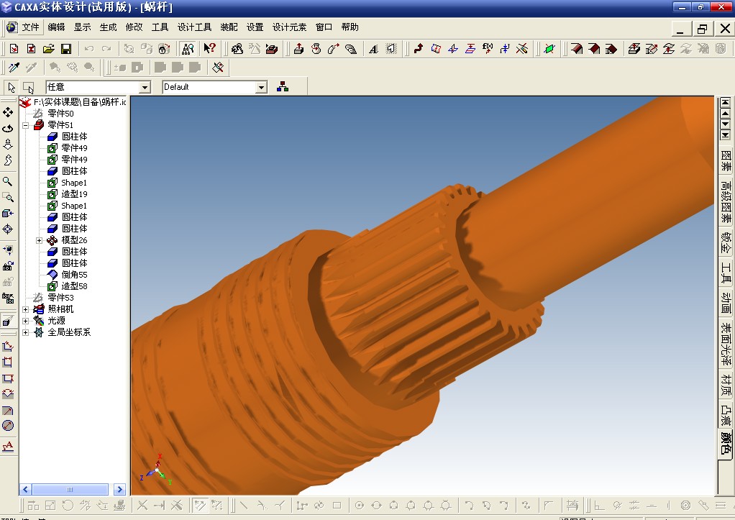Switch to the 图素 catalog tab

(726, 161)
